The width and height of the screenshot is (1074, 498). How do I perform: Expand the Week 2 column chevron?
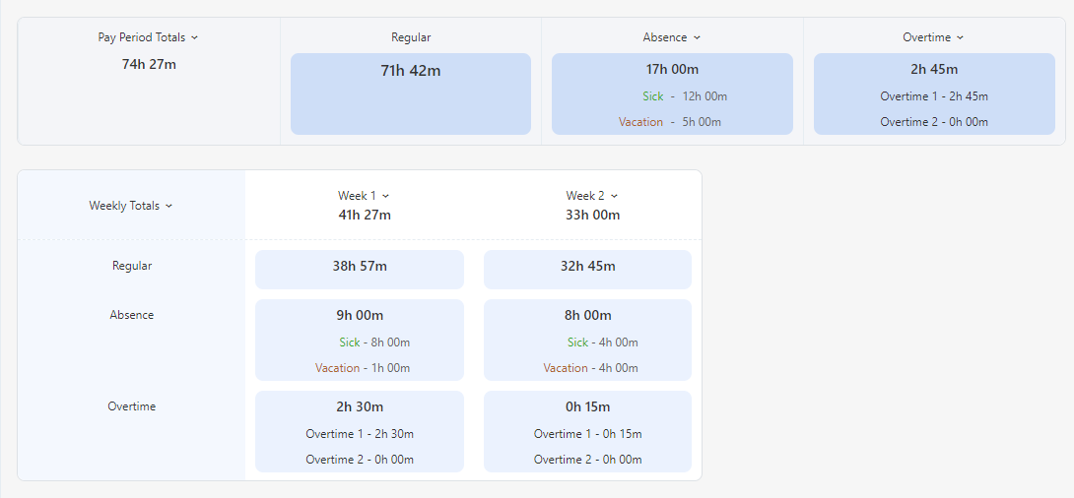(x=614, y=196)
